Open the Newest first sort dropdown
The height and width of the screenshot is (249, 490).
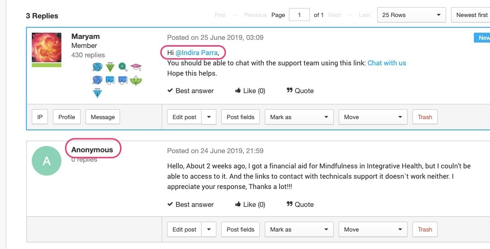coord(471,15)
